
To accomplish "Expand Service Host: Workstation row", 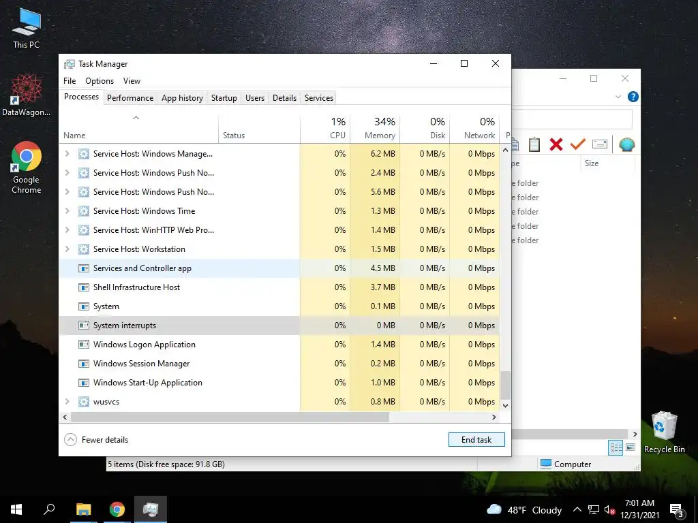I will pos(67,249).
